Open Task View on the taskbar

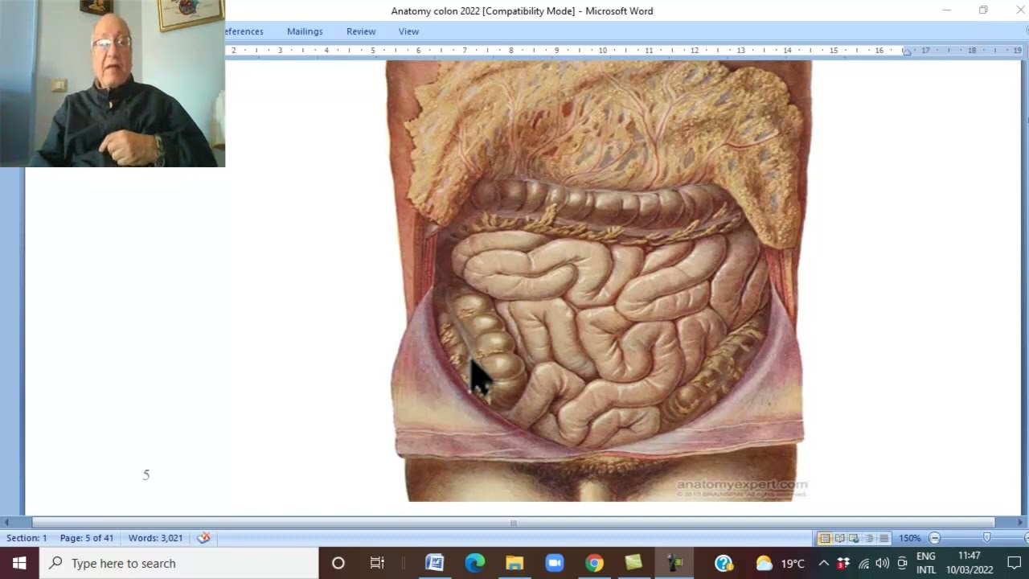[377, 563]
